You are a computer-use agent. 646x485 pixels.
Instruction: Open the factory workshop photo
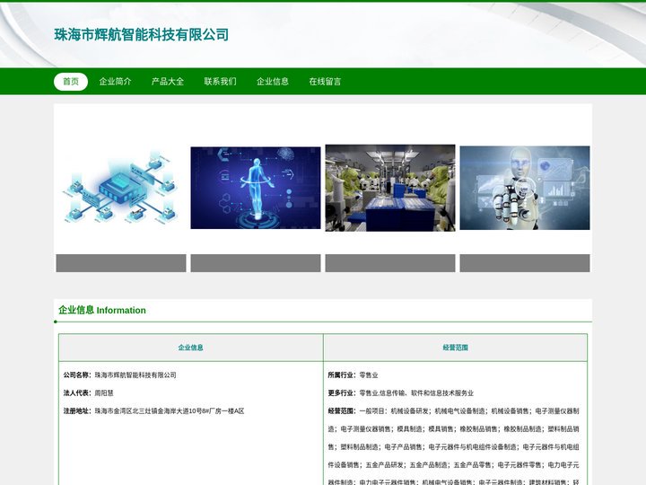390,188
